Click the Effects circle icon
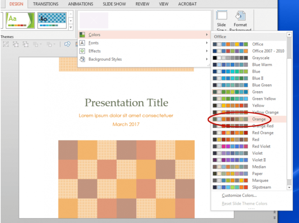 [x=82, y=51]
